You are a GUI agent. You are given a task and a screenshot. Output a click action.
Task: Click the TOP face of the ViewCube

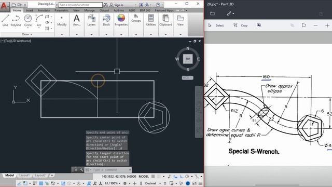click(x=188, y=59)
